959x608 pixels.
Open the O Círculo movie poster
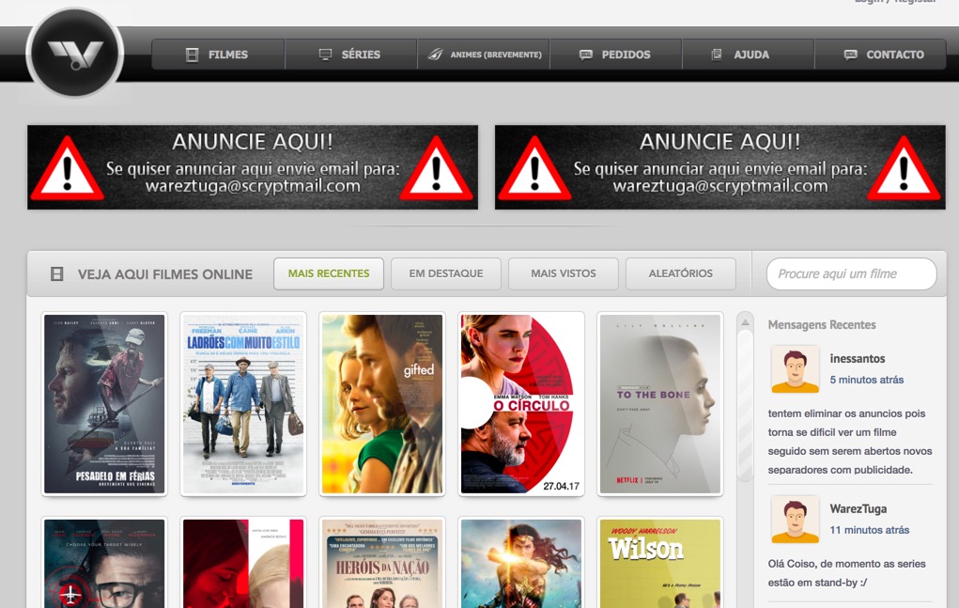click(521, 404)
